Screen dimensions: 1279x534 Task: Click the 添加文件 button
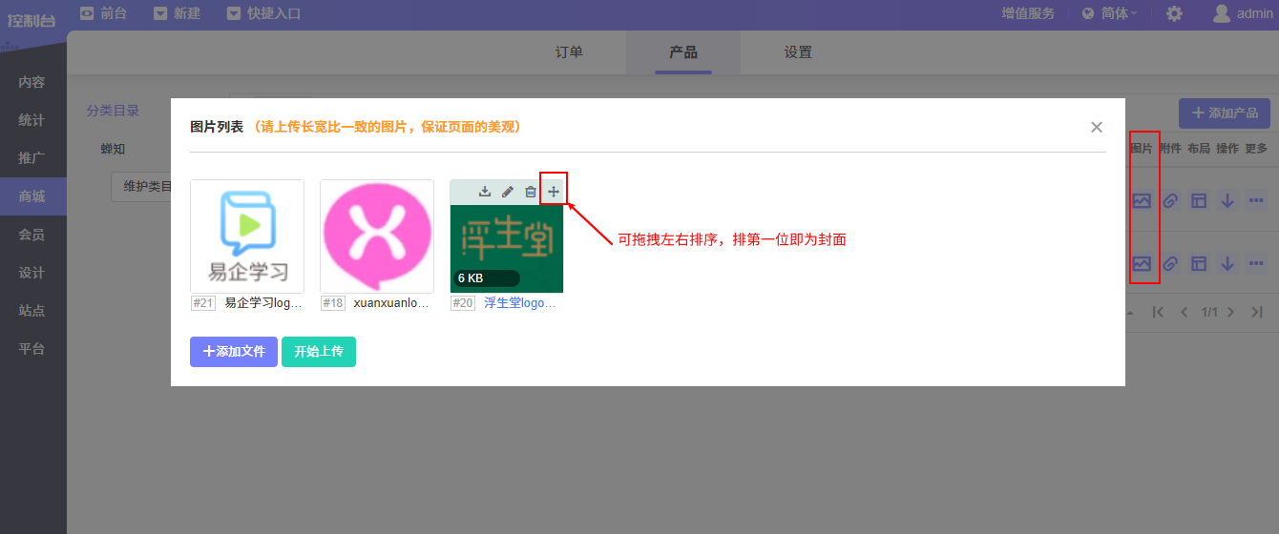(234, 352)
